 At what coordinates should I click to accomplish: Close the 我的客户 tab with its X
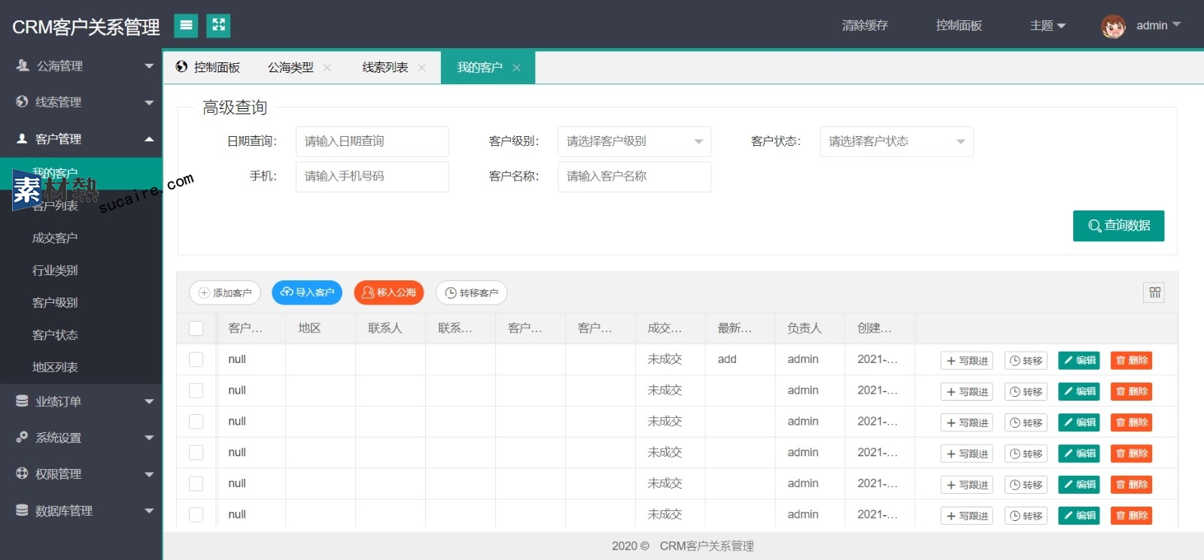point(516,68)
